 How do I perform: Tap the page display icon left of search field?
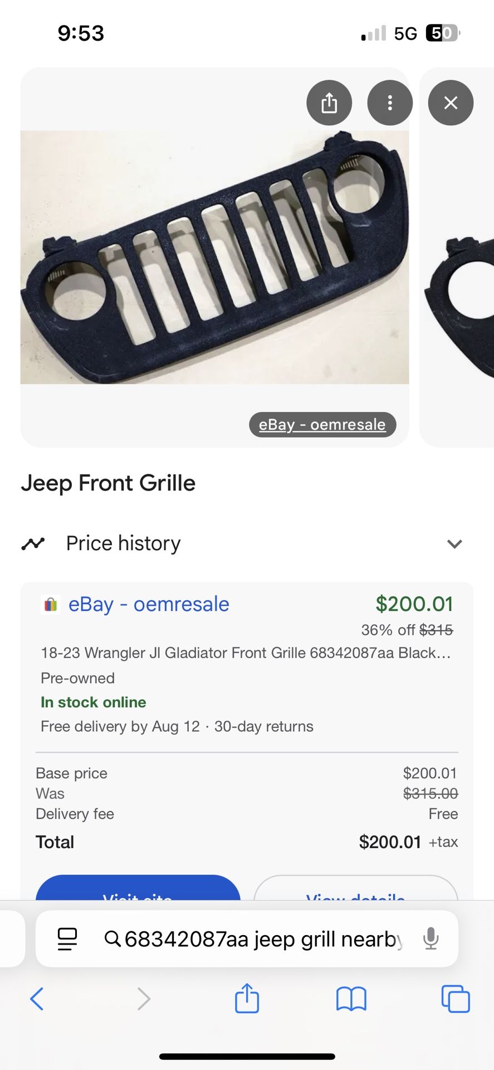coord(67,939)
